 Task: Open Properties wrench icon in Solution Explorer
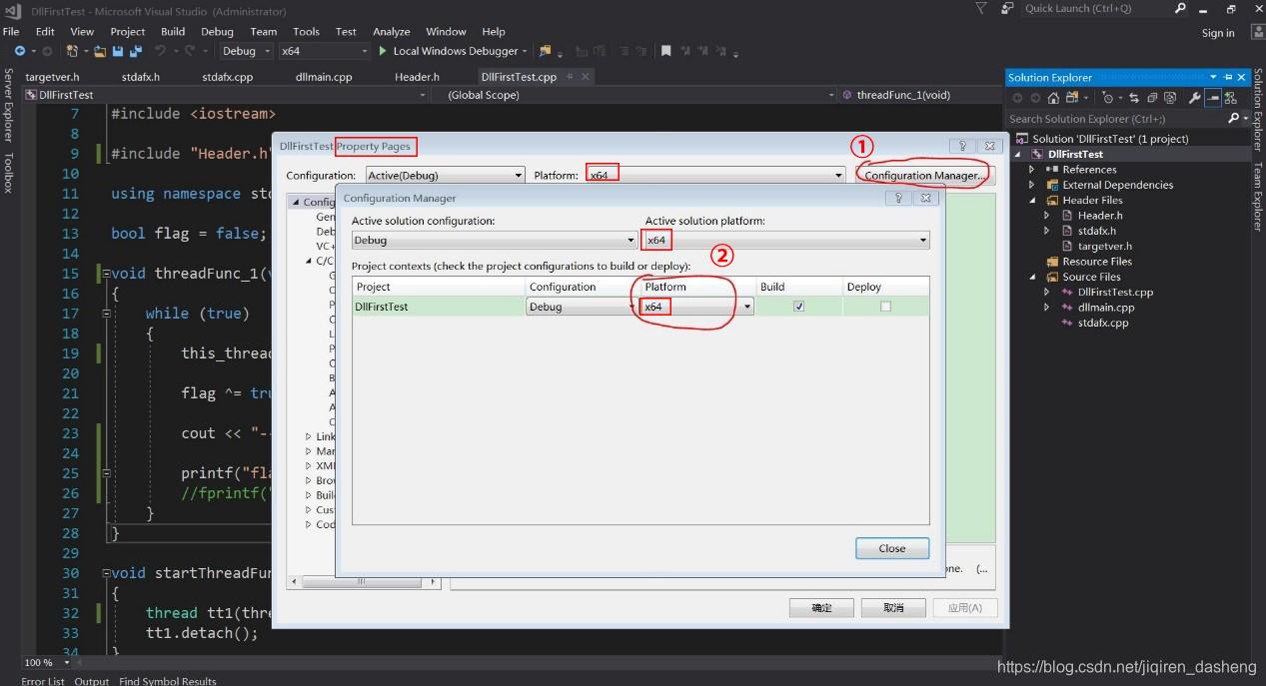pos(1194,98)
